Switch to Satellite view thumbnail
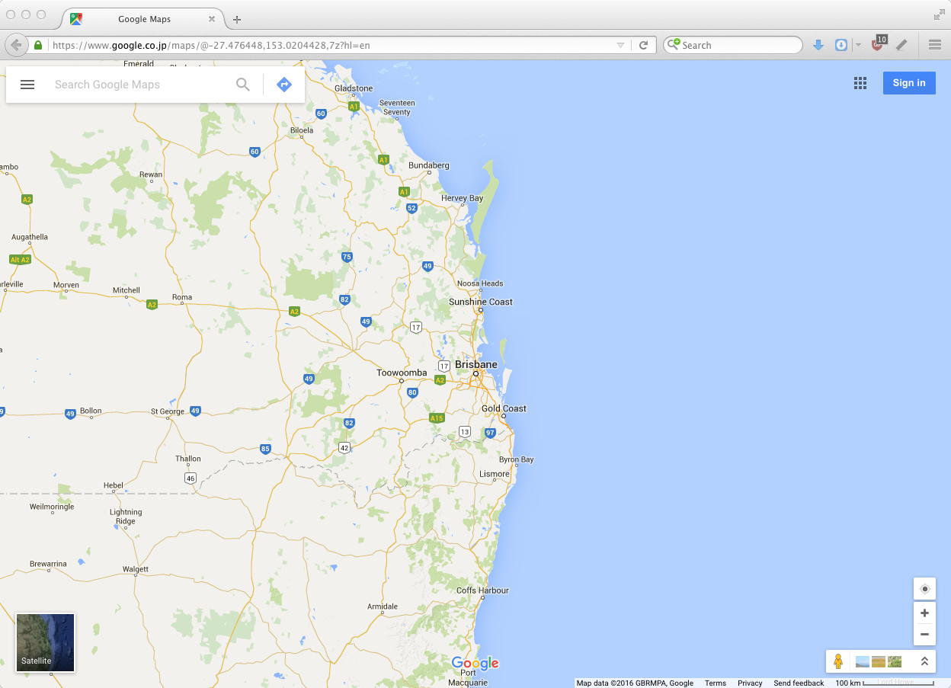 (46, 643)
